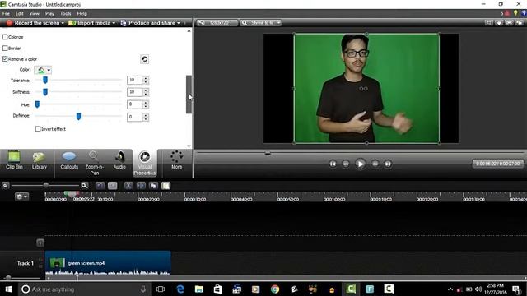Open File Explorer from the taskbar
This screenshot has width=527, height=296.
pos(199,289)
